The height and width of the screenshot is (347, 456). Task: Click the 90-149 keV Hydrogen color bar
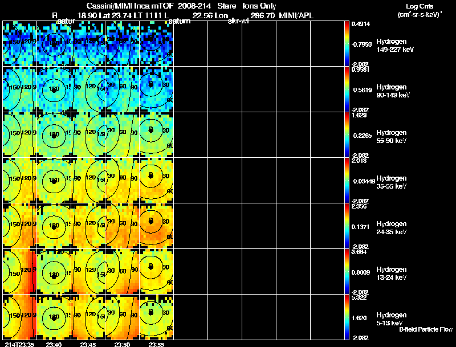[347, 89]
